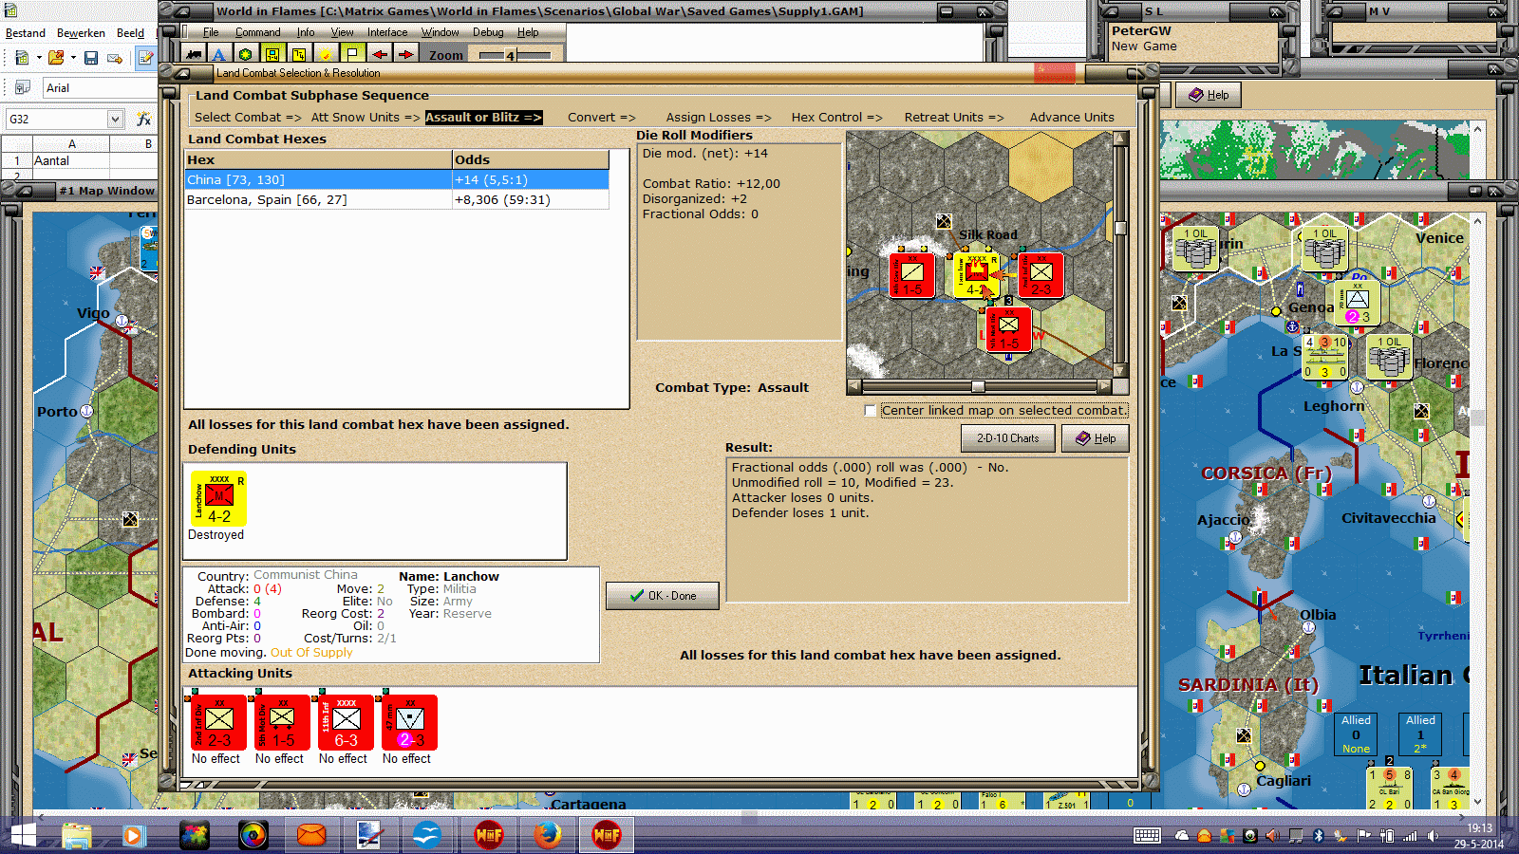Screen dimensions: 1519x854
Task: Click the Assault or Blitz subphase label
Action: tap(483, 118)
